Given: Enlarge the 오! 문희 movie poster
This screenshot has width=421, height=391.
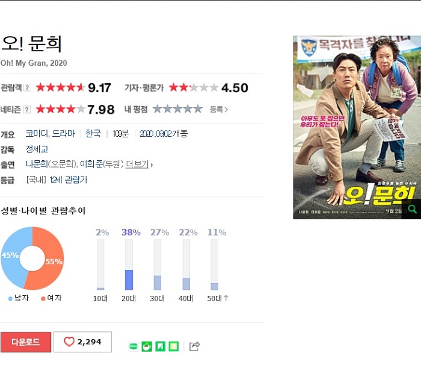Looking at the screenshot, I should coord(357,127).
